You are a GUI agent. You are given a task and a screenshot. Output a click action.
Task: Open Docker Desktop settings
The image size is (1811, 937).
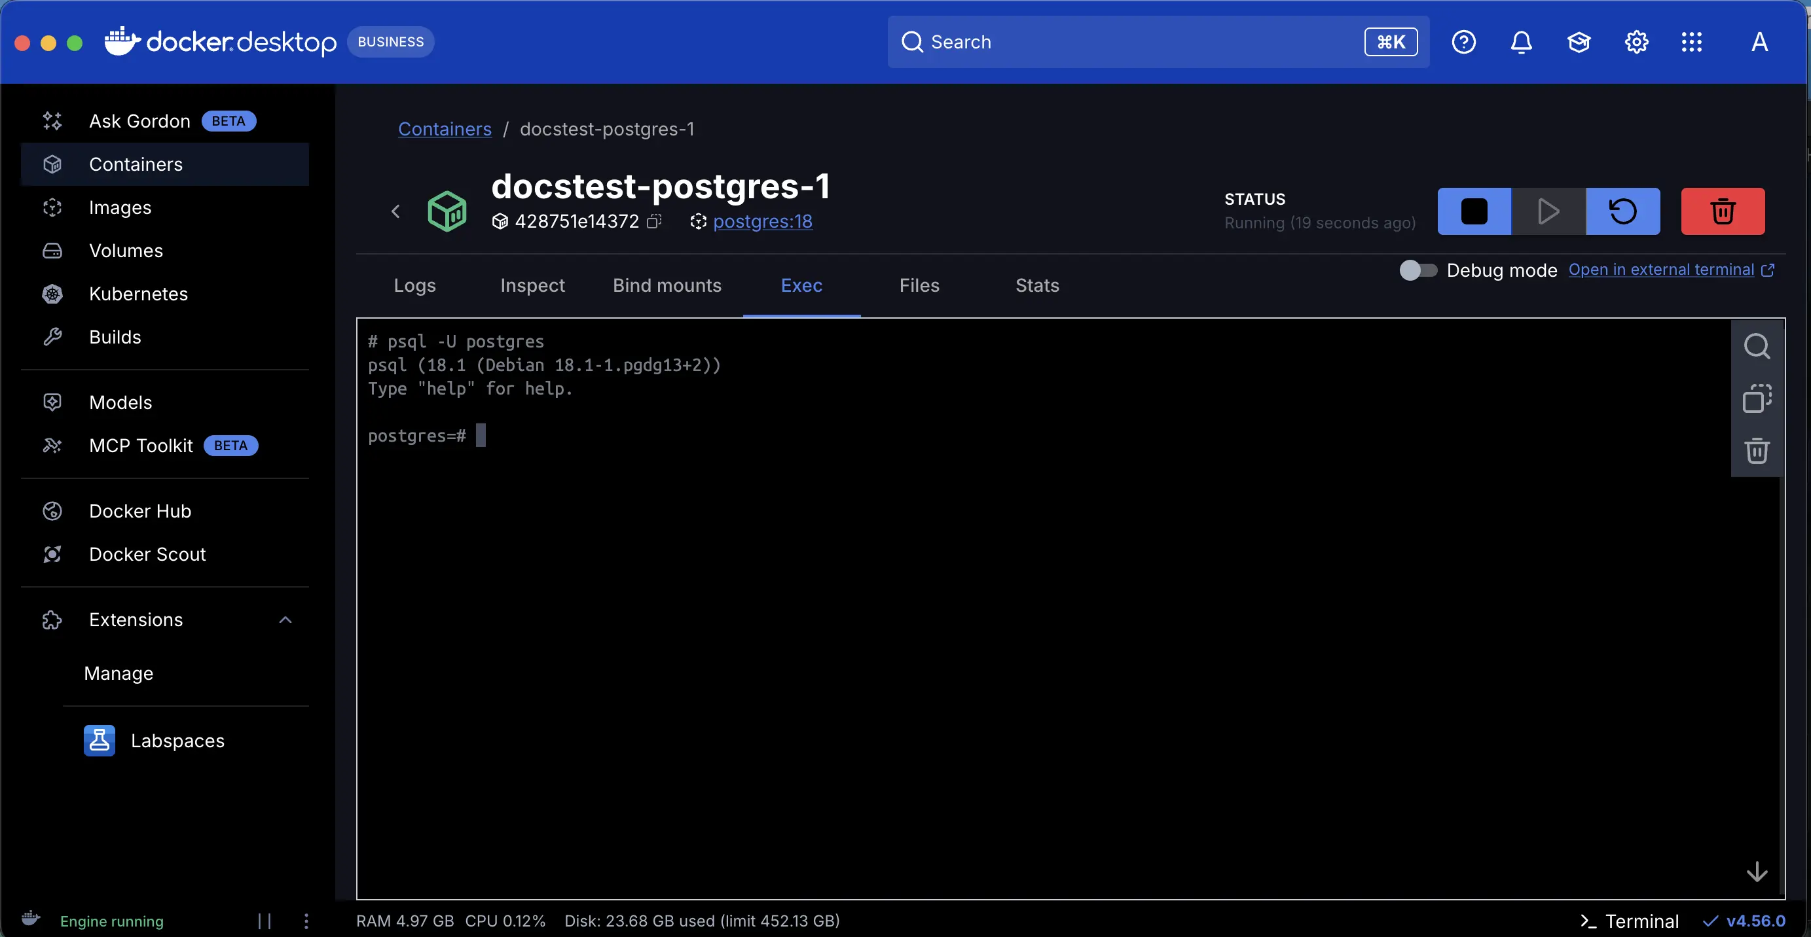coord(1636,41)
